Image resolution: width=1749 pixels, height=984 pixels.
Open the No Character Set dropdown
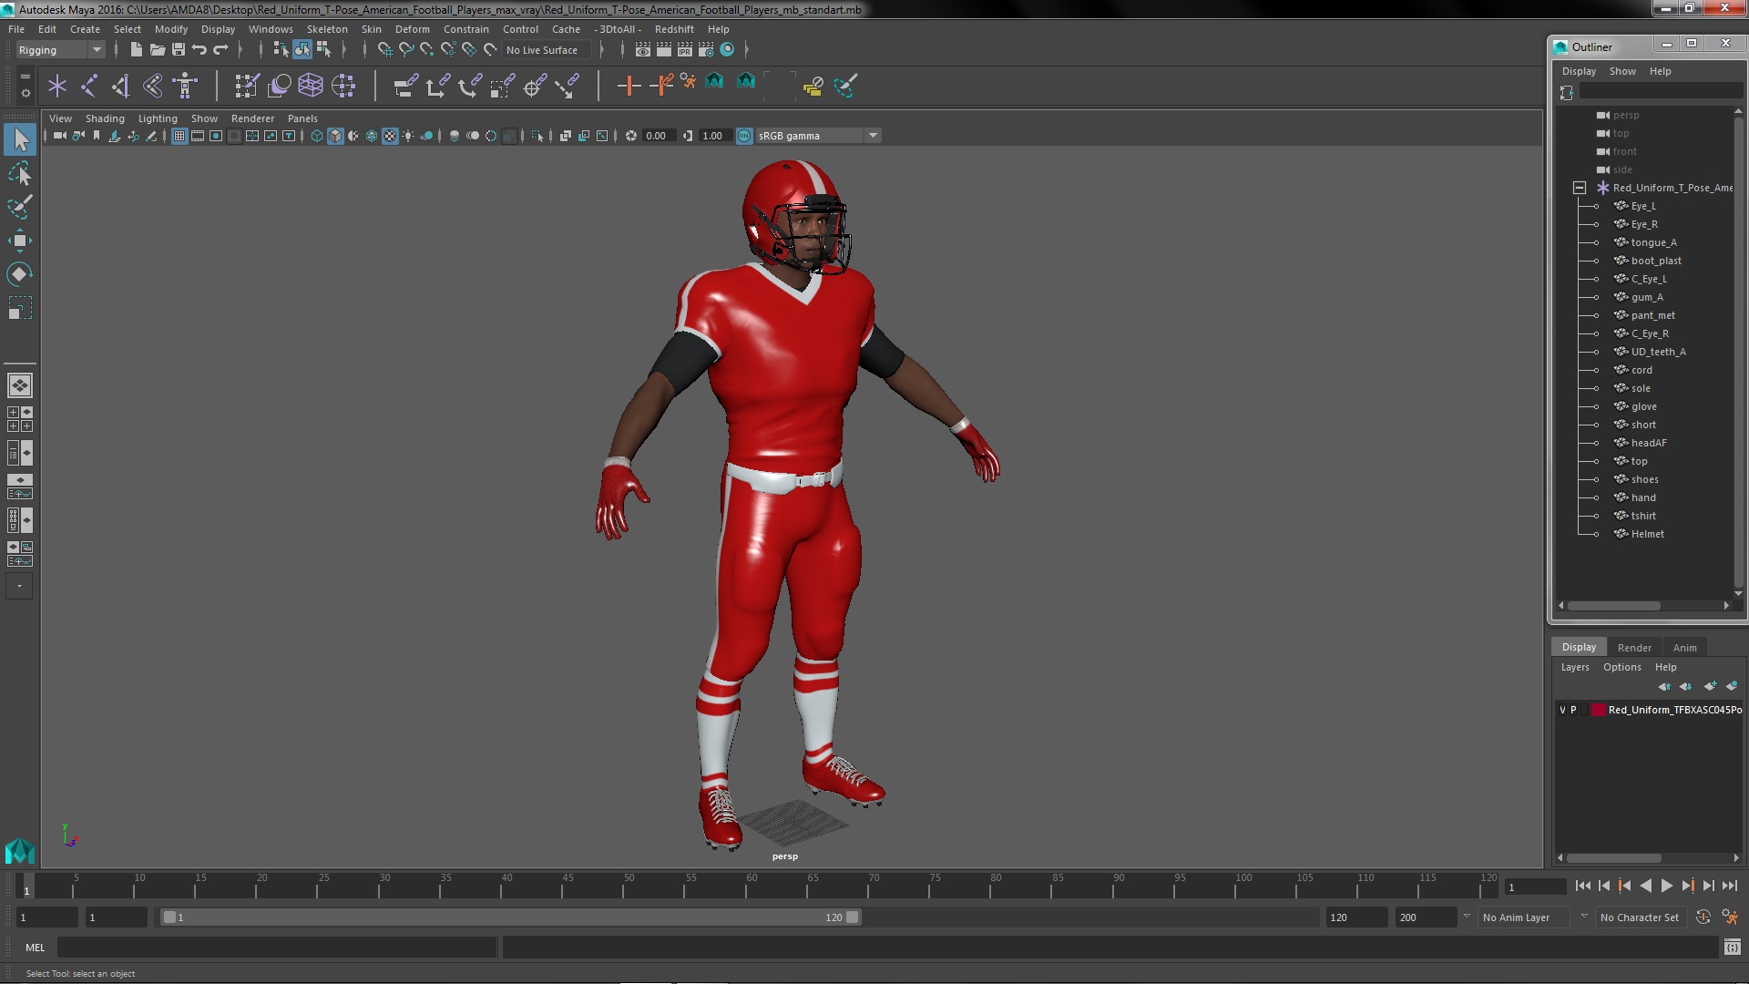click(x=1641, y=917)
